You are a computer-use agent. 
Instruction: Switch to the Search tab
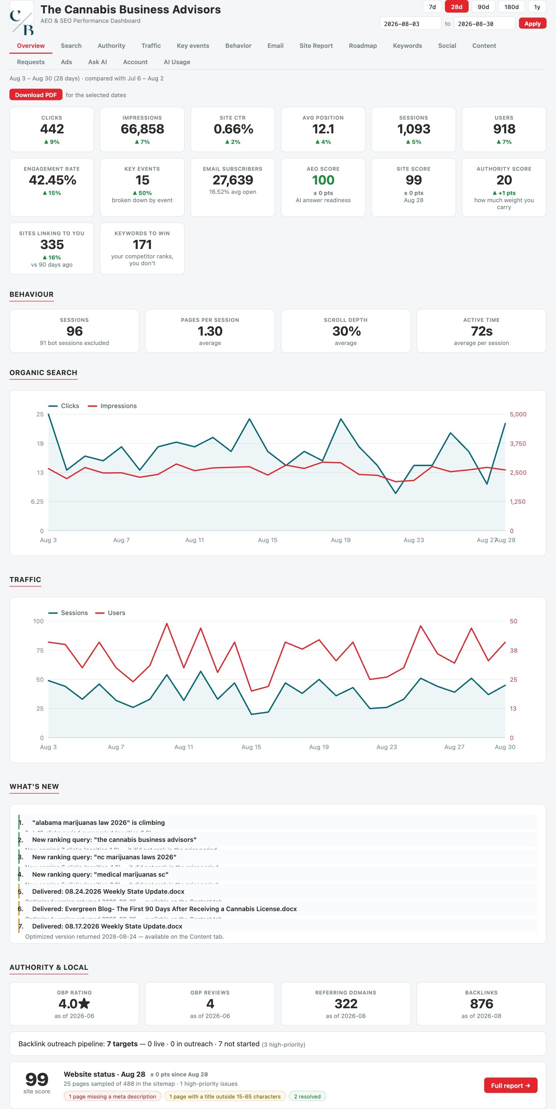coord(71,46)
